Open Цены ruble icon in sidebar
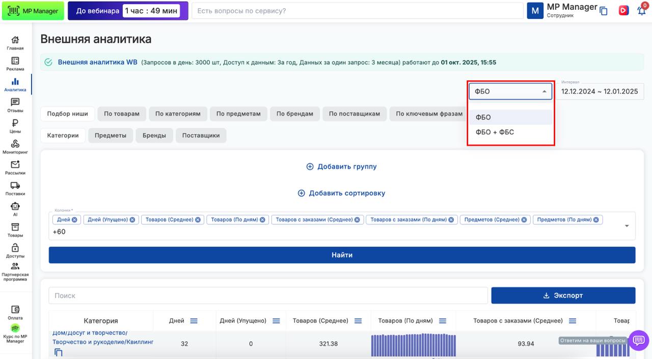This screenshot has height=359, width=652. pos(15,126)
